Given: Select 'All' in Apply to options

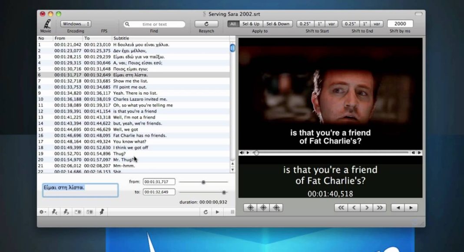Looking at the screenshot, I should pyautogui.click(x=233, y=24).
